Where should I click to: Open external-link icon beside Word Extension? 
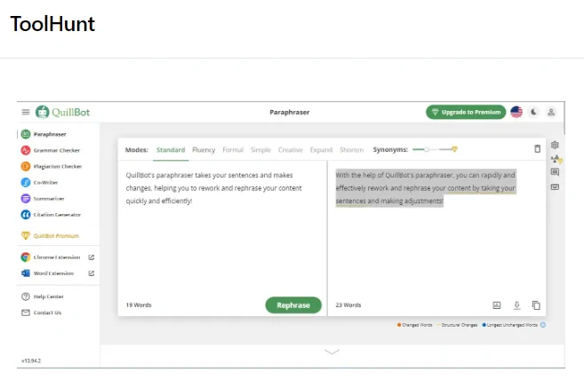click(92, 273)
